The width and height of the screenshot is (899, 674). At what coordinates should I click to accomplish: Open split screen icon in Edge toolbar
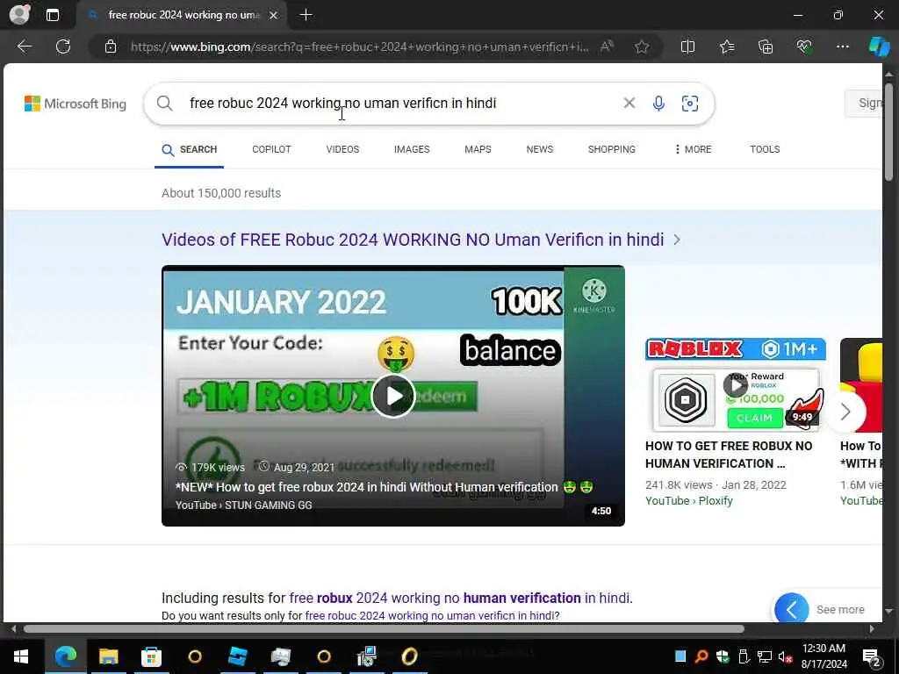(x=687, y=47)
